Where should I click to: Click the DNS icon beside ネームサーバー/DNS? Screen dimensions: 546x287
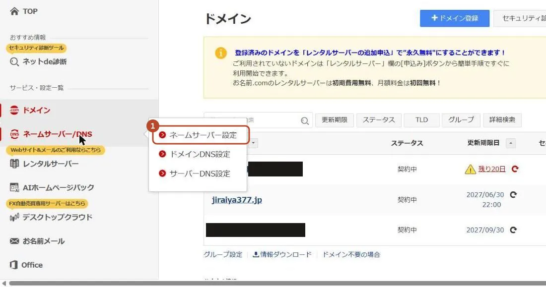point(14,134)
